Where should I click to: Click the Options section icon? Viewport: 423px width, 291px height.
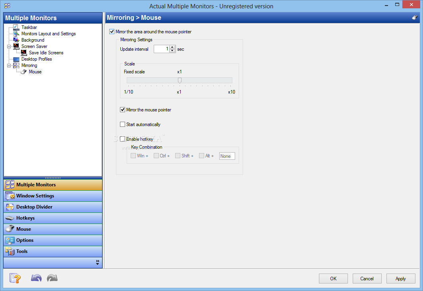(10, 240)
